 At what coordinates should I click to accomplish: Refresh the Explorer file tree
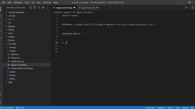point(39,8)
